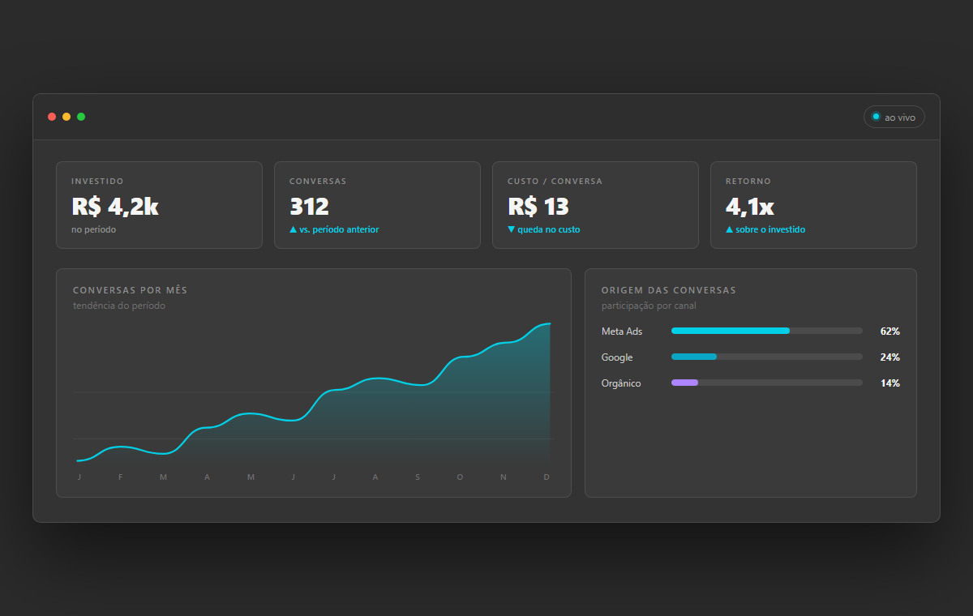Click the yellow minimize window dot
Screen dimensions: 973x616
pos(66,117)
